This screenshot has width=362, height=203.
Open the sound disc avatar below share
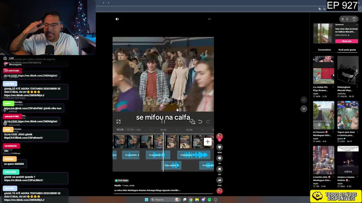[x=219, y=191]
